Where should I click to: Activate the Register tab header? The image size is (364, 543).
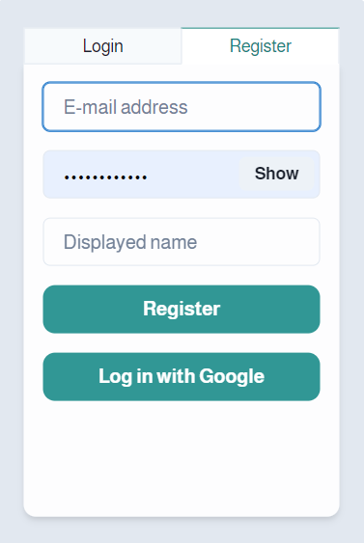260,45
